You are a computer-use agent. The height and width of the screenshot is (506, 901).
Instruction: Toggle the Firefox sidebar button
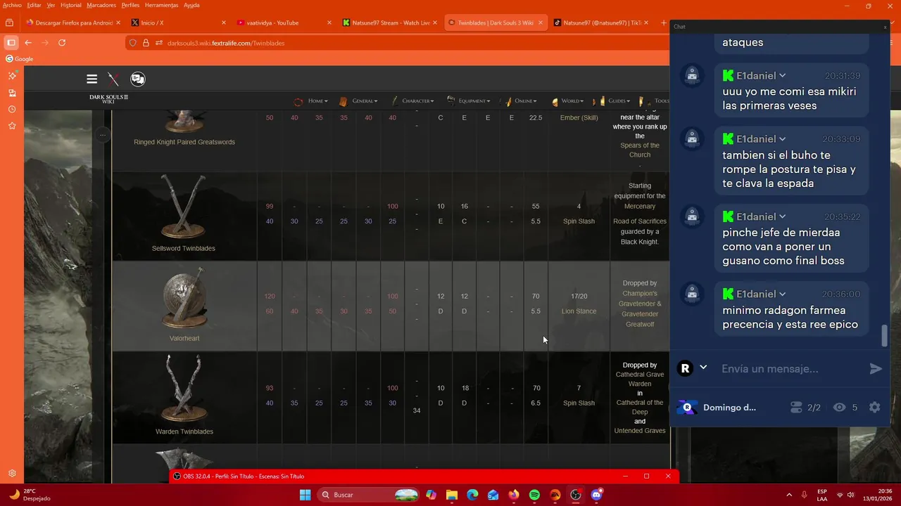coord(11,43)
